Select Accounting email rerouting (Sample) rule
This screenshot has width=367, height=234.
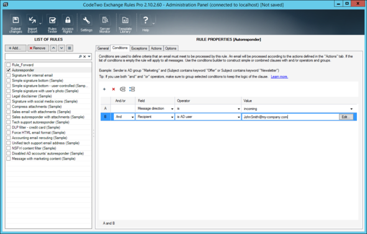coord(40,138)
